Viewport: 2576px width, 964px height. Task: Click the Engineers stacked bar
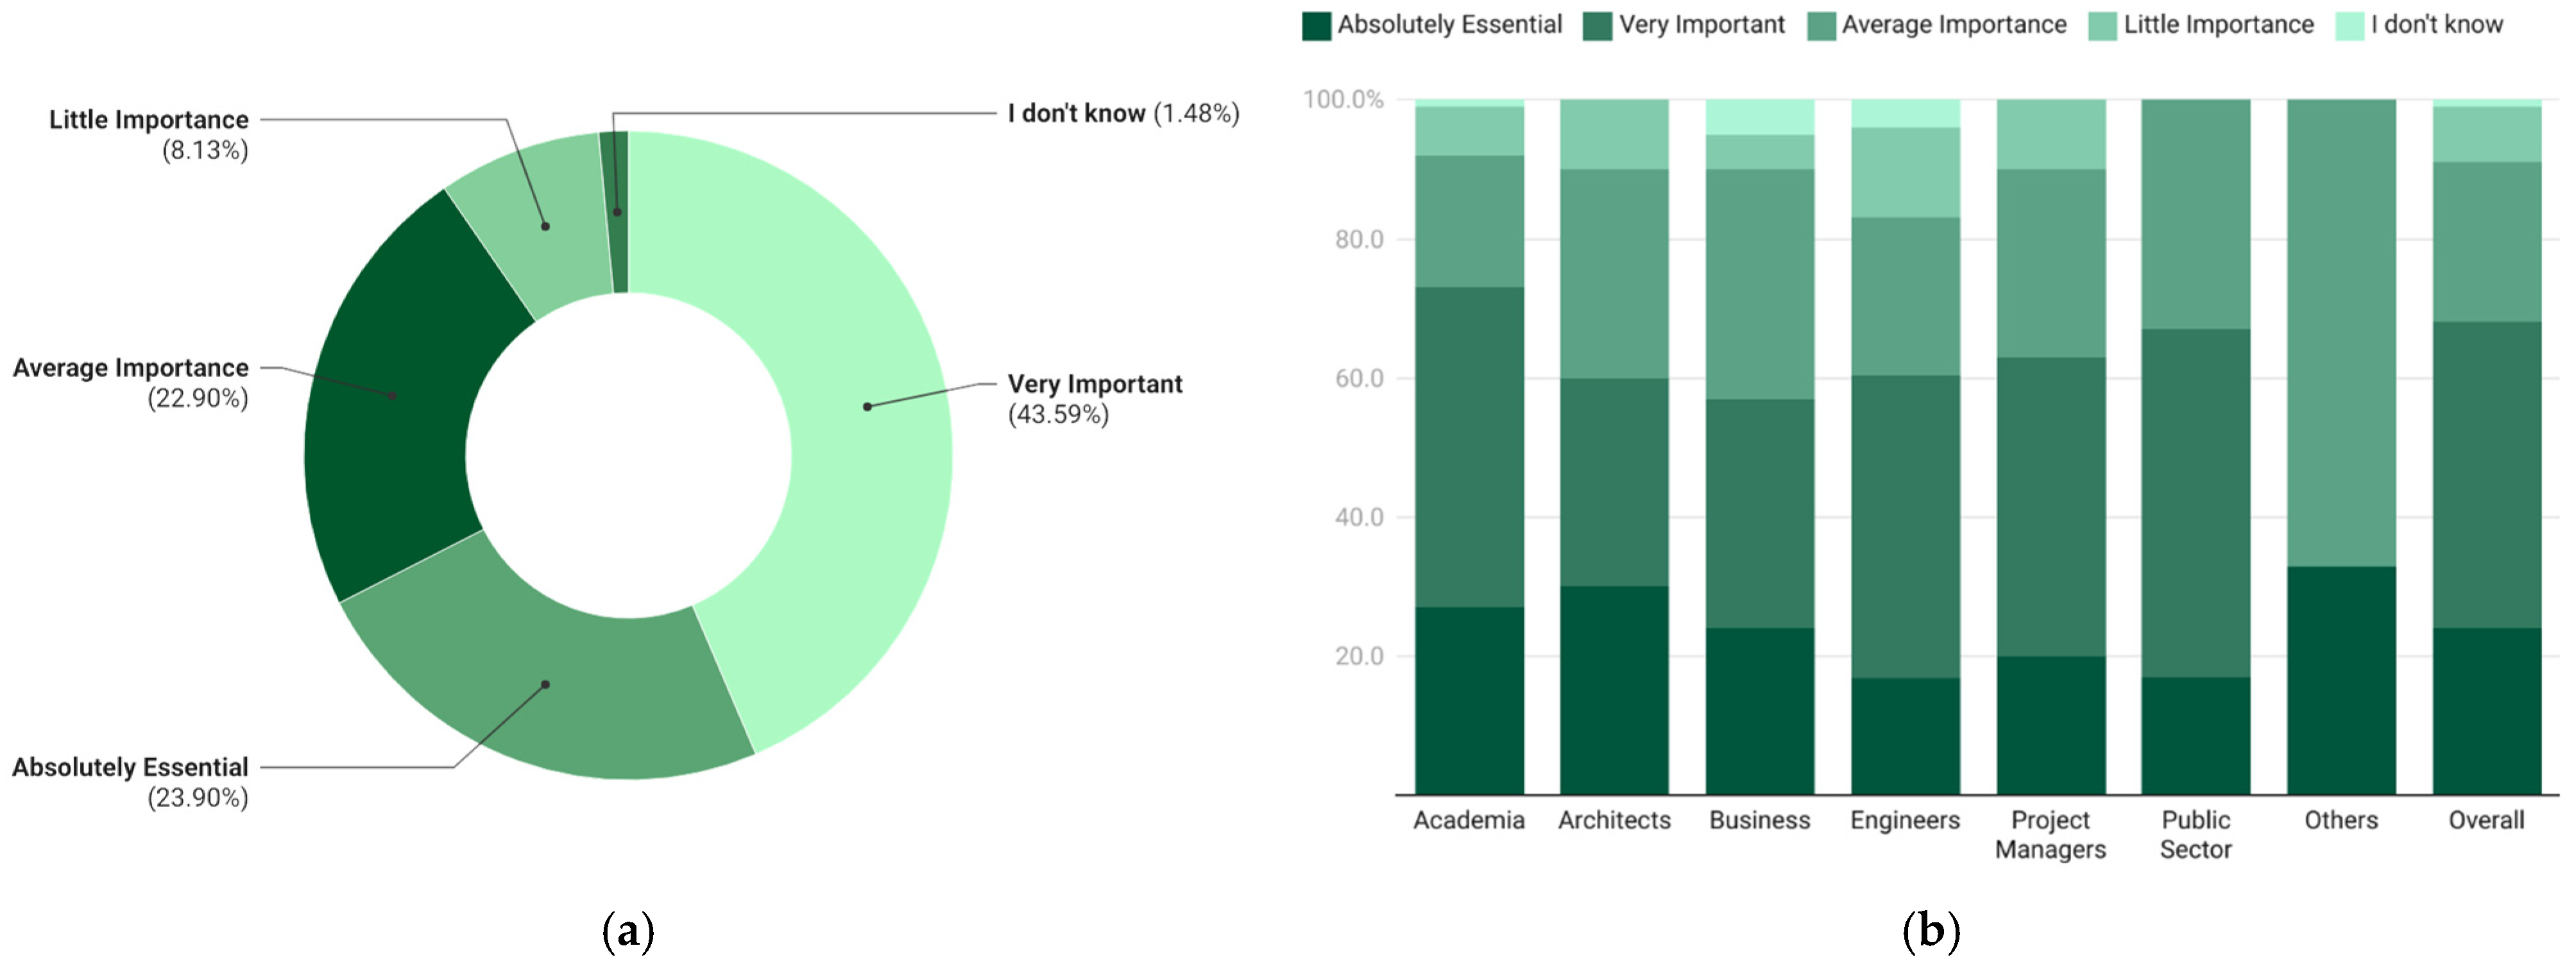(x=1905, y=447)
